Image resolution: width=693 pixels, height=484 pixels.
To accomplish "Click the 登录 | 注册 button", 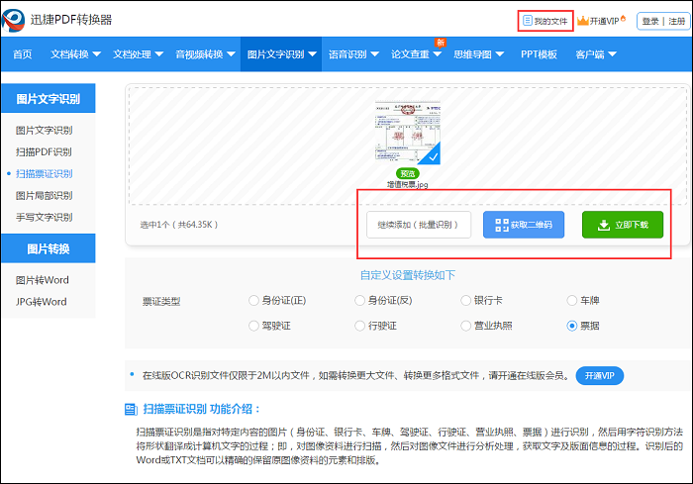I will tap(662, 20).
